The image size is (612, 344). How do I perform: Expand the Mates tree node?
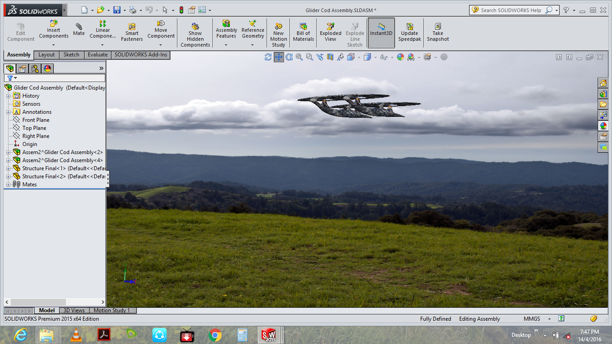tap(8, 185)
